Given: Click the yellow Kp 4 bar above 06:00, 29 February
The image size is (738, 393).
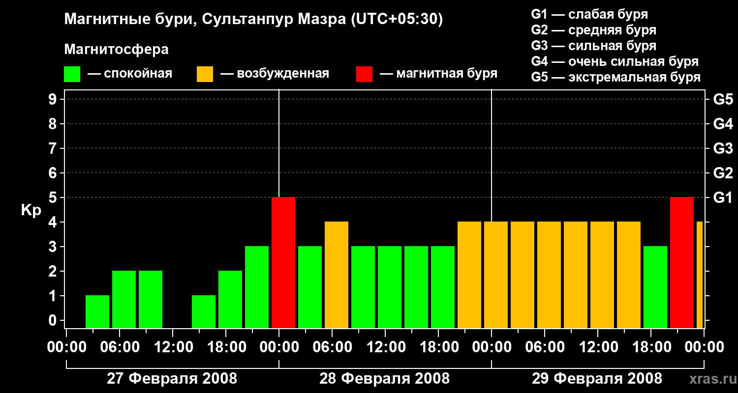Looking at the screenshot, I should 549,275.
